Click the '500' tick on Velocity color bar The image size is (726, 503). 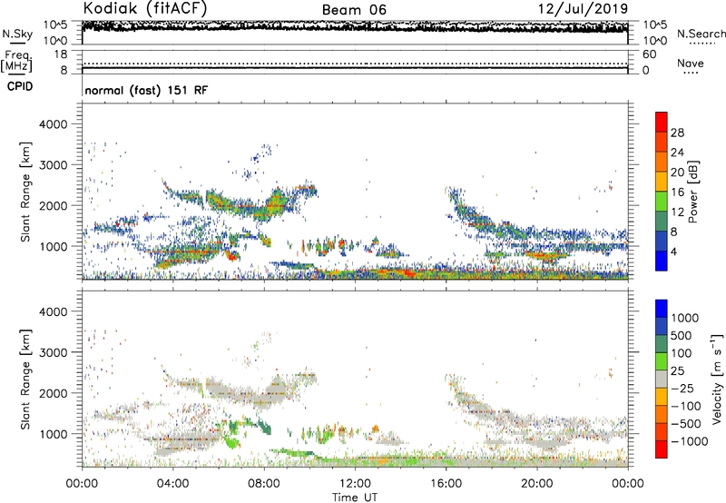[682, 335]
